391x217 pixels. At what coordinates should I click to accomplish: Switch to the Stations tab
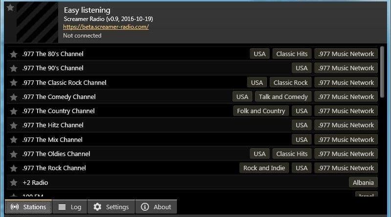28,207
